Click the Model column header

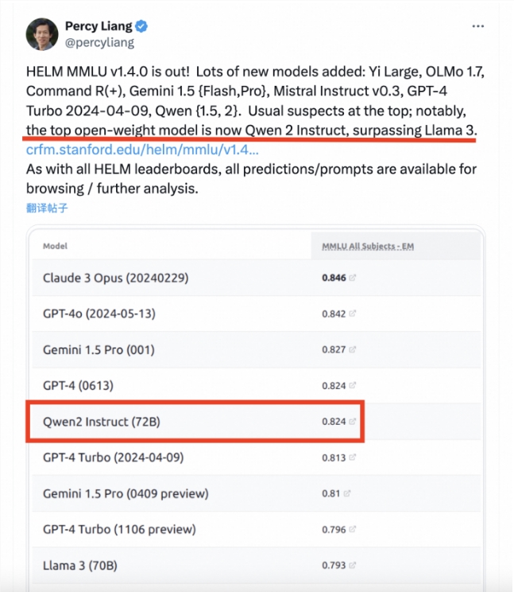(x=56, y=247)
